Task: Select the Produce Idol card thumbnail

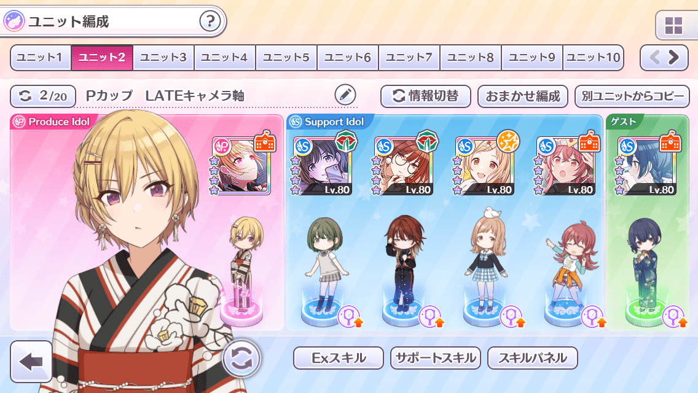Action: pos(241,166)
